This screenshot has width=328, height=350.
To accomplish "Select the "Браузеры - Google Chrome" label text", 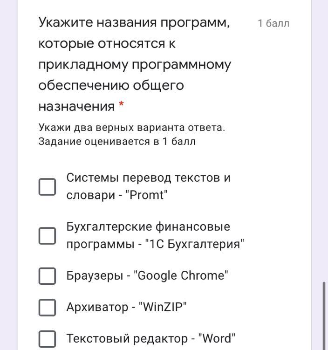I will click(x=147, y=275).
